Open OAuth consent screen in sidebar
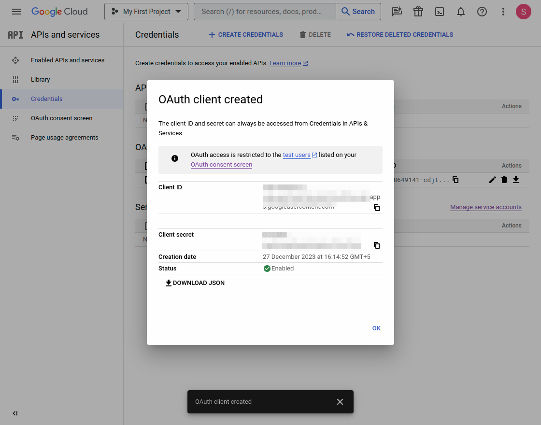The width and height of the screenshot is (541, 425). pyautogui.click(x=62, y=118)
